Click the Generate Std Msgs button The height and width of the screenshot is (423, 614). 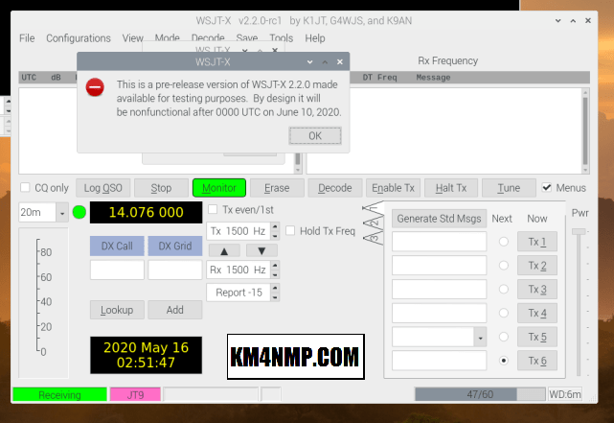click(439, 218)
